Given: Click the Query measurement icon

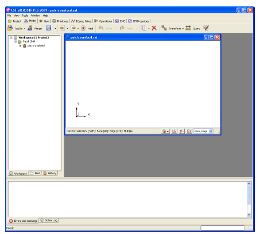Looking at the screenshot, I should (188, 28).
